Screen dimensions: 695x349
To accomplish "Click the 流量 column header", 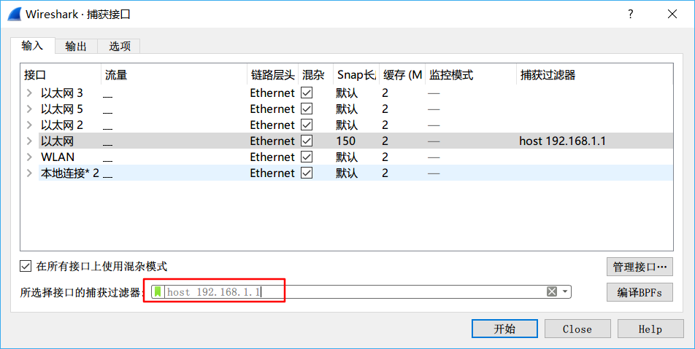I will [174, 75].
